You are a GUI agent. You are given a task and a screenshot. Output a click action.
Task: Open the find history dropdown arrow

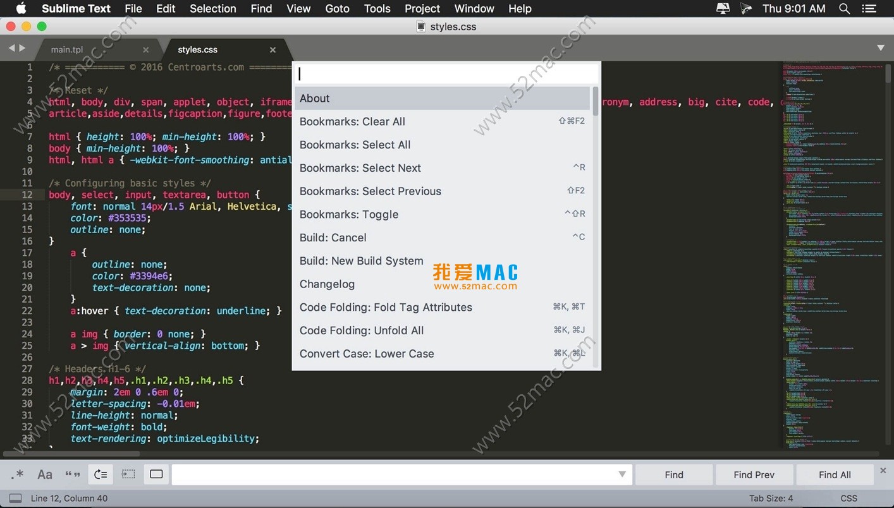622,475
